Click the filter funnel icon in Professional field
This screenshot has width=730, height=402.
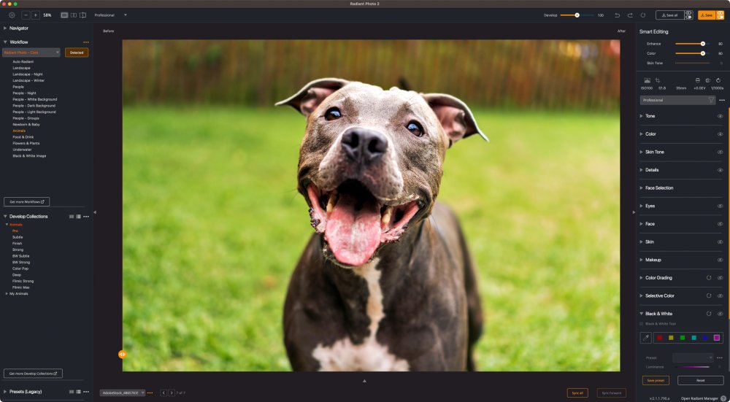click(711, 100)
